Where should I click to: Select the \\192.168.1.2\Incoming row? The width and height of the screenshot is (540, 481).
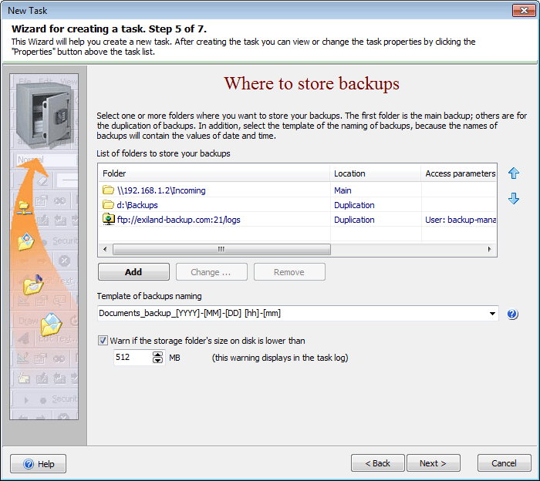pyautogui.click(x=298, y=190)
